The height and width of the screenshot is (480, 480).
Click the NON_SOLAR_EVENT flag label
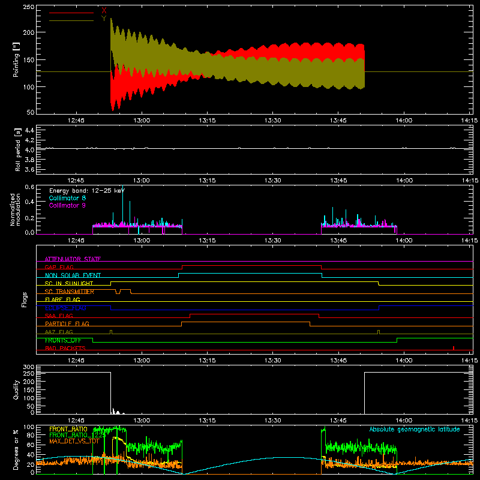pyautogui.click(x=73, y=275)
